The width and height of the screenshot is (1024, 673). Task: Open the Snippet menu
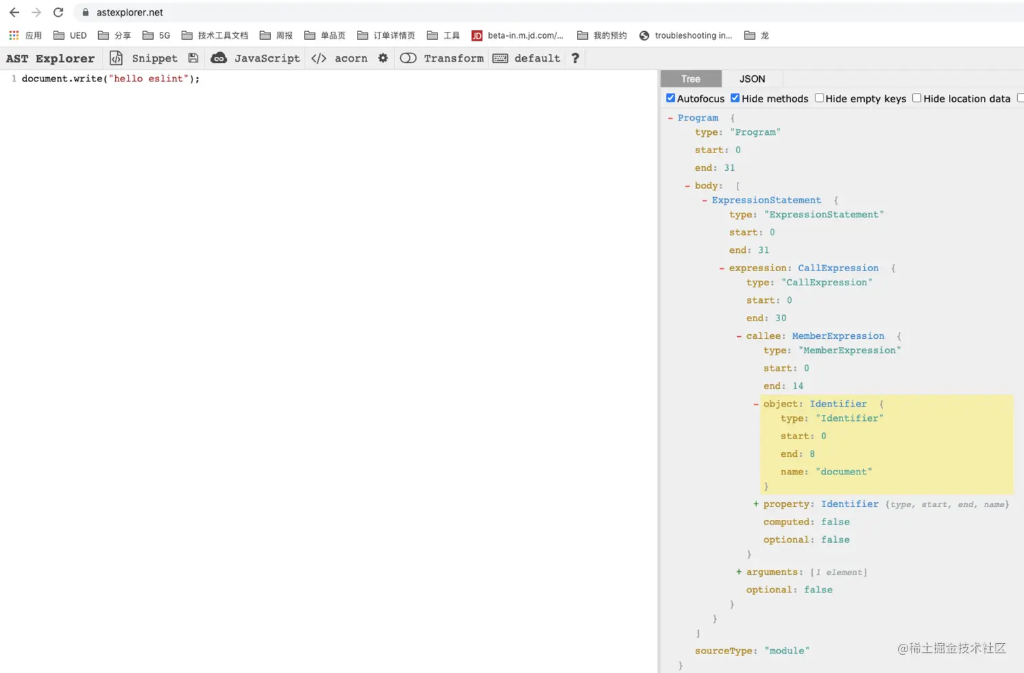pos(154,58)
